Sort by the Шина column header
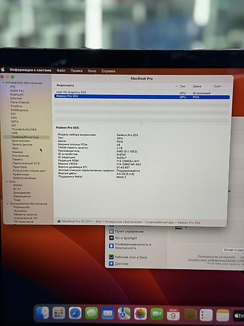This screenshot has width=244, height=326. 197,86
